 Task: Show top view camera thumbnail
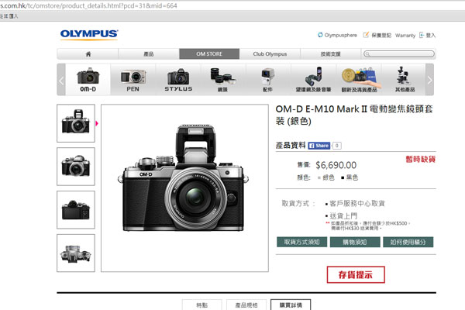coord(76,253)
